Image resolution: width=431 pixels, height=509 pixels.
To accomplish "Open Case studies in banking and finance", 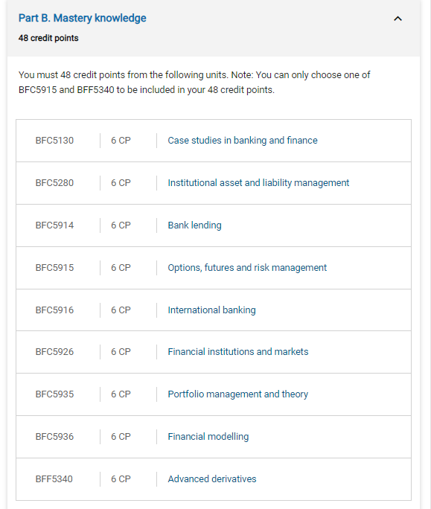I will point(243,140).
